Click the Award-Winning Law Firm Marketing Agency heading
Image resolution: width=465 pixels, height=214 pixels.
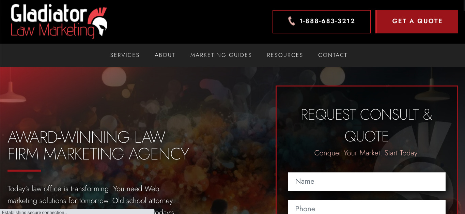(98, 146)
